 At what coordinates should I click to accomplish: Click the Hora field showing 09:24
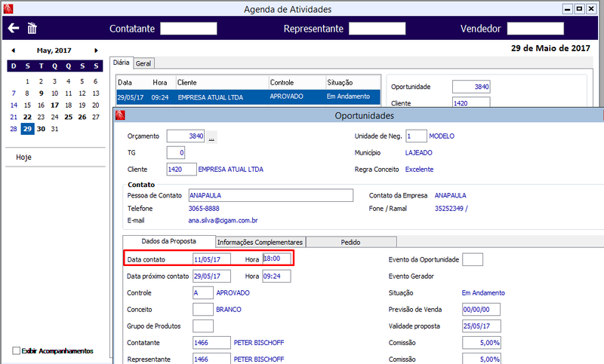click(x=276, y=276)
